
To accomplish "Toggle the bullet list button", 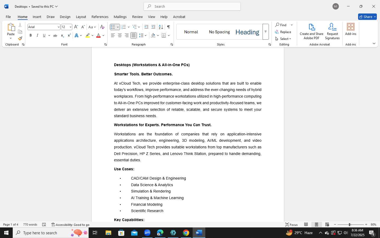I will pos(113,27).
